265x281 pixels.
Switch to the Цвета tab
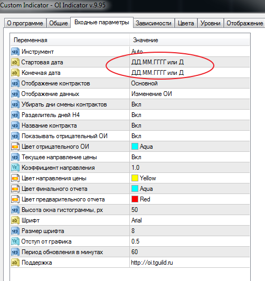tap(186, 23)
